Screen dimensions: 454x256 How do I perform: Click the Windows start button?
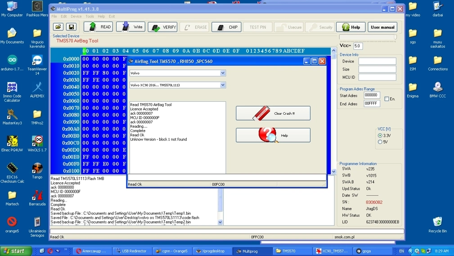[16, 251]
